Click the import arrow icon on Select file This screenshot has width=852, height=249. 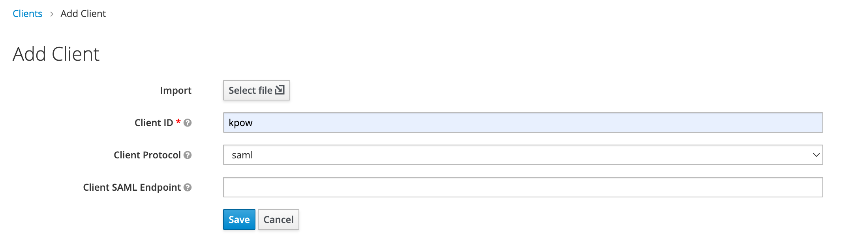pyautogui.click(x=280, y=90)
